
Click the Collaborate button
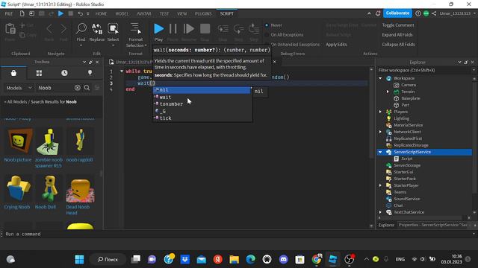pyautogui.click(x=397, y=13)
